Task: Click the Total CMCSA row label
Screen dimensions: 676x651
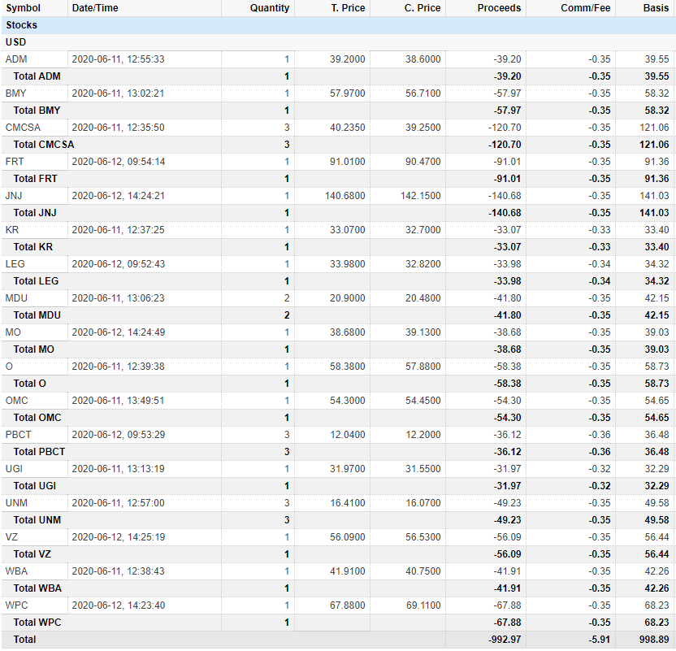Action: 44,145
